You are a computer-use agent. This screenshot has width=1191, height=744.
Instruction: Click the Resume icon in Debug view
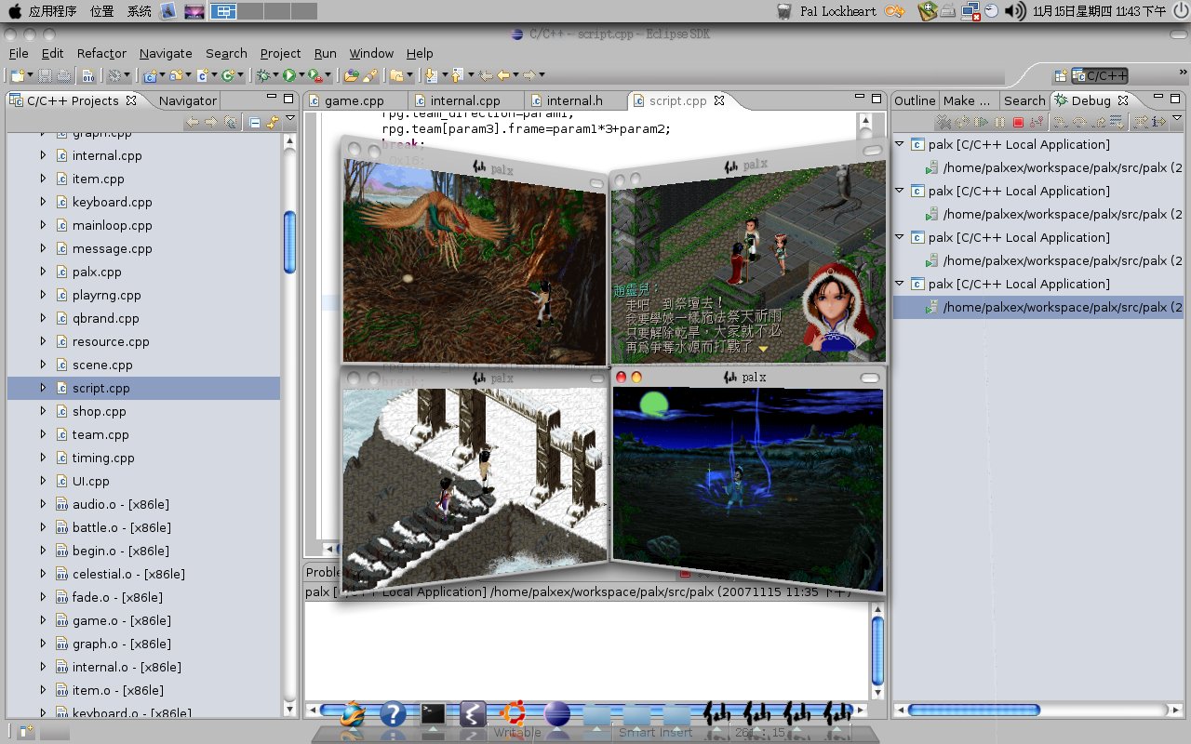click(981, 122)
